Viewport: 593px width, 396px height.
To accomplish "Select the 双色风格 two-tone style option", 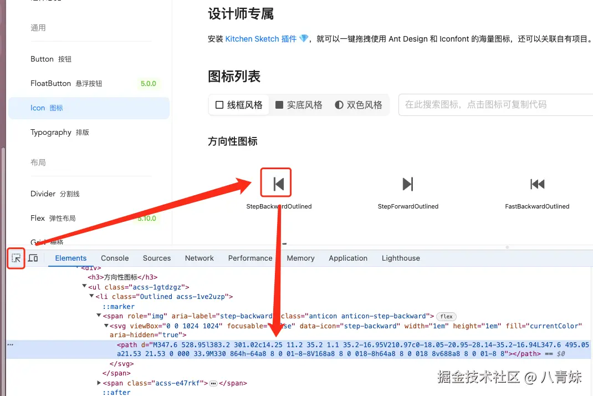I will click(x=359, y=105).
